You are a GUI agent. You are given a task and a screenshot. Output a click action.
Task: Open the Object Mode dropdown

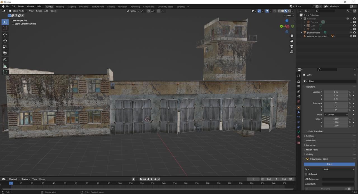[18, 11]
